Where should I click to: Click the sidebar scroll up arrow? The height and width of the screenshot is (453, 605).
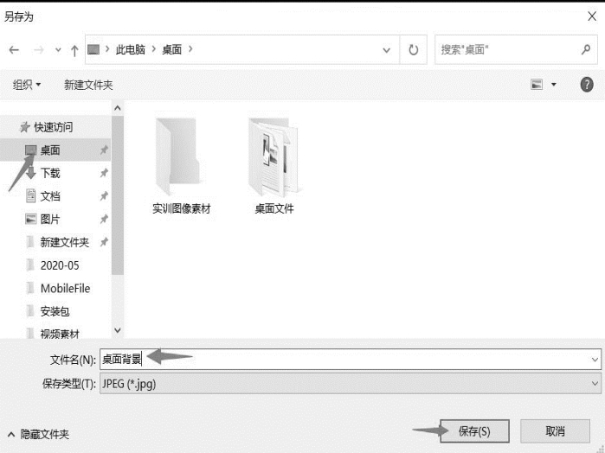pyautogui.click(x=118, y=108)
